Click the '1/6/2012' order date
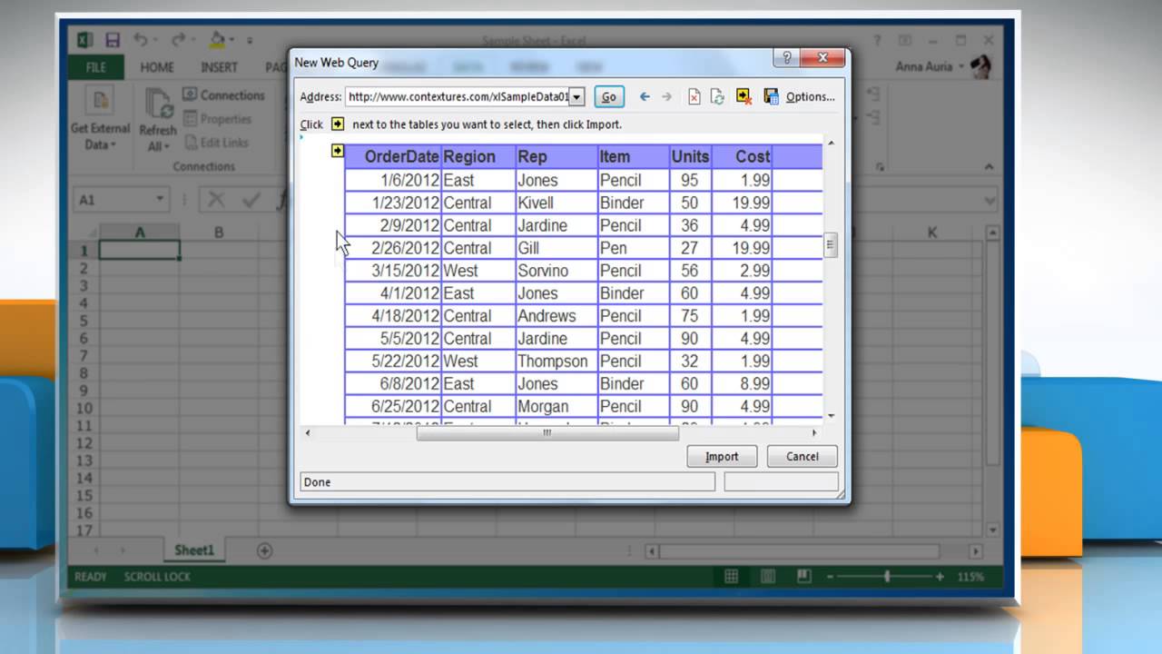 pyautogui.click(x=409, y=180)
